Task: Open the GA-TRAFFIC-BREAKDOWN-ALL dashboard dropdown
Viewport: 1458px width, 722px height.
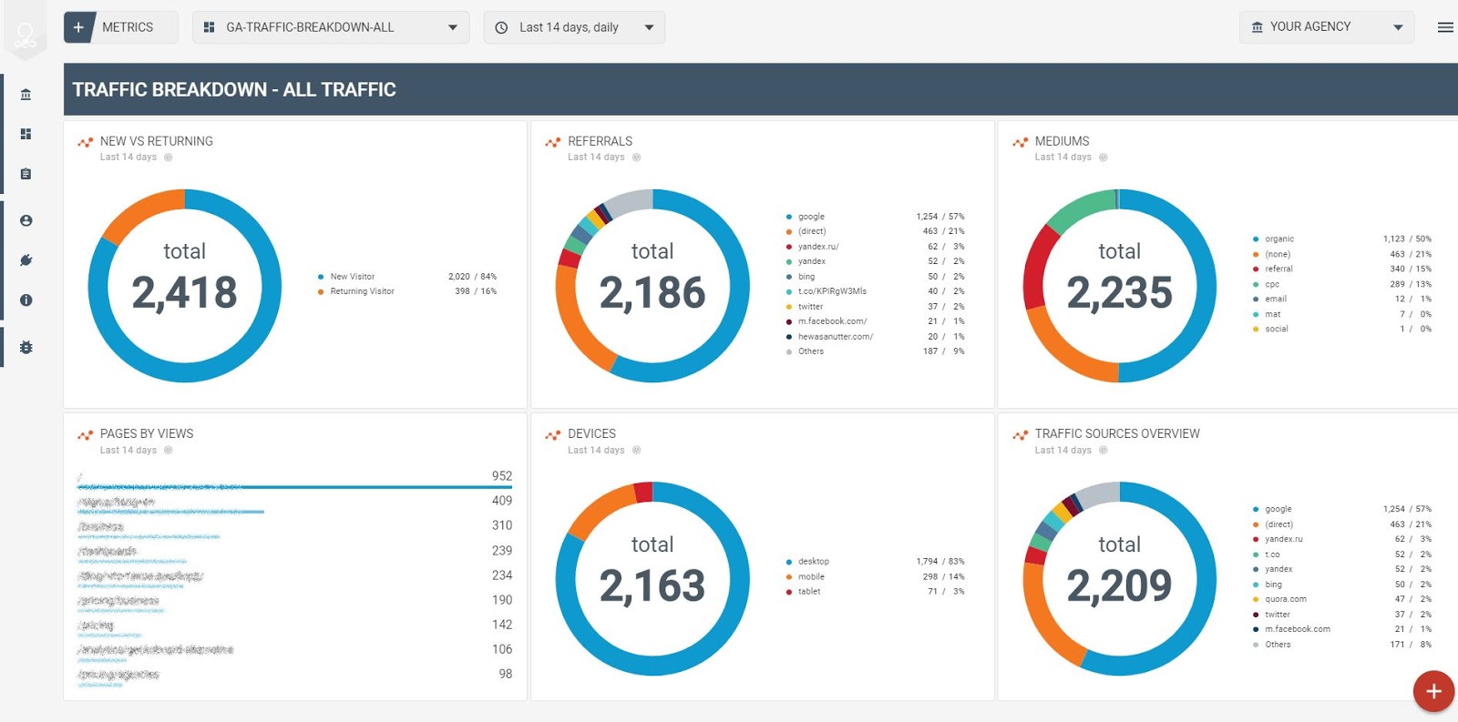Action: [x=331, y=27]
